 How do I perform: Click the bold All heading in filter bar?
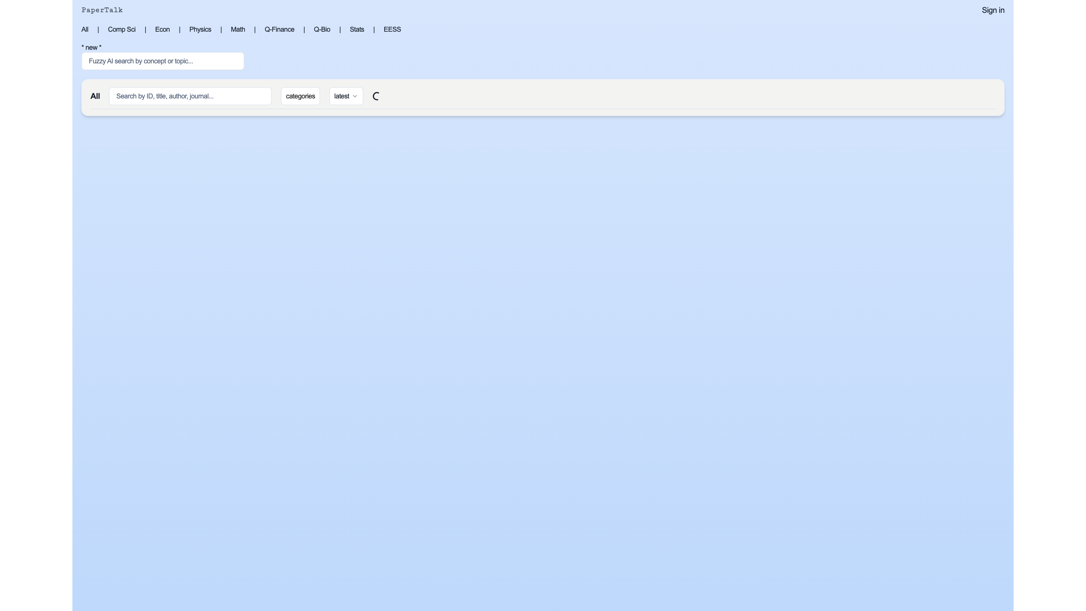[x=95, y=96]
